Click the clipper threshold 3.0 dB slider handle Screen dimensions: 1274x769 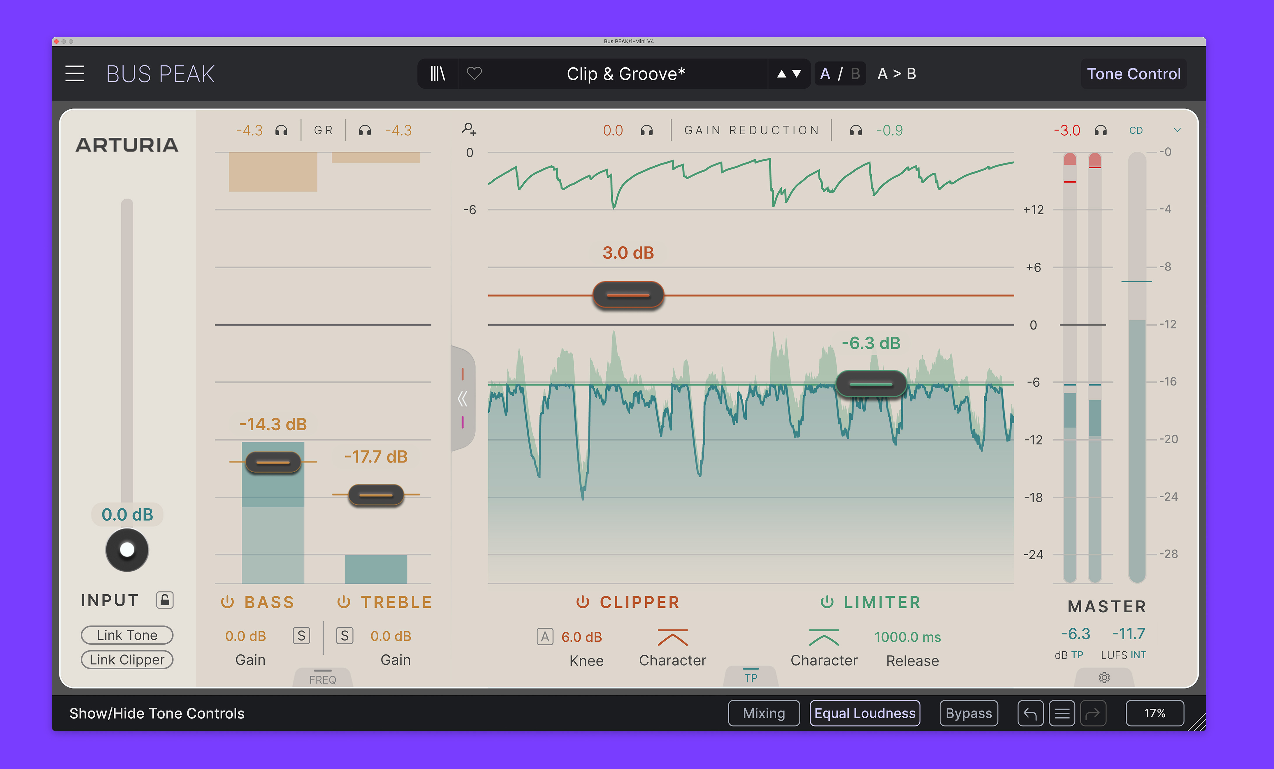(x=628, y=295)
